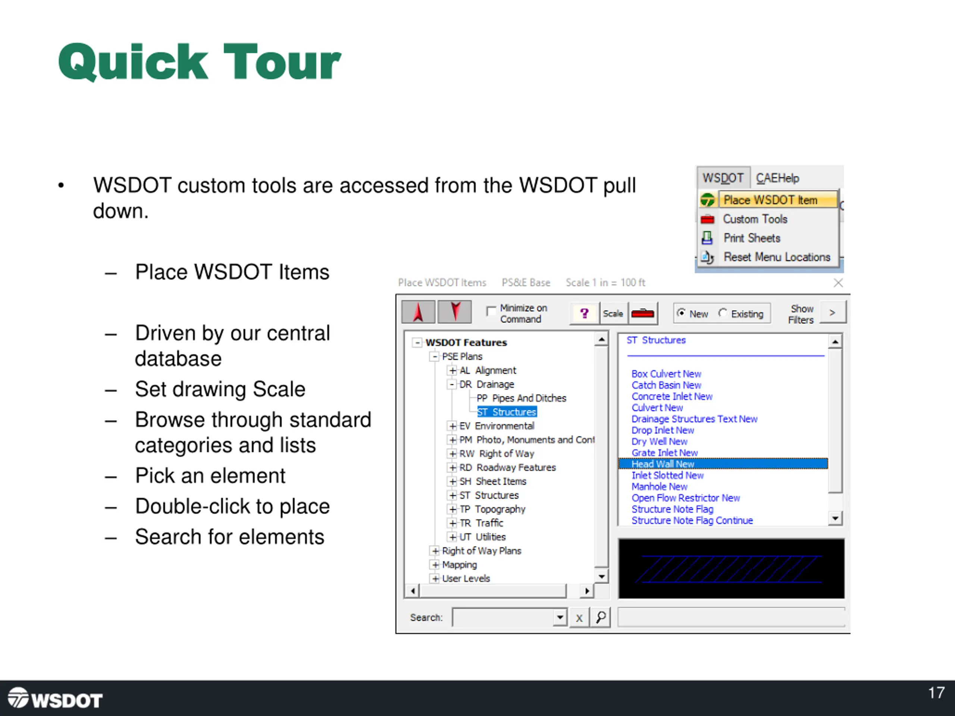Select Inlet Slotted New item
Viewport: 955px width, 716px height.
(x=667, y=475)
